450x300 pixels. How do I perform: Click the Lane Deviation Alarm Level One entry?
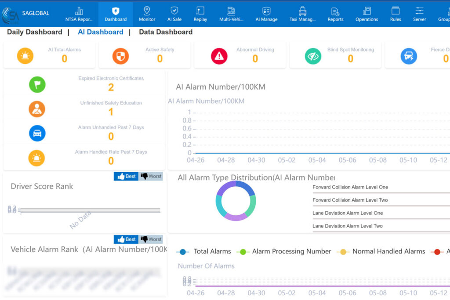point(348,213)
